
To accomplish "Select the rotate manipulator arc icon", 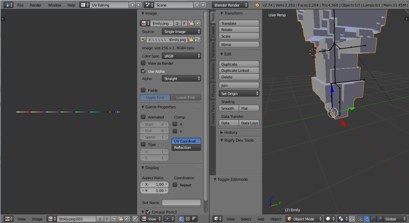I will point(373,219).
